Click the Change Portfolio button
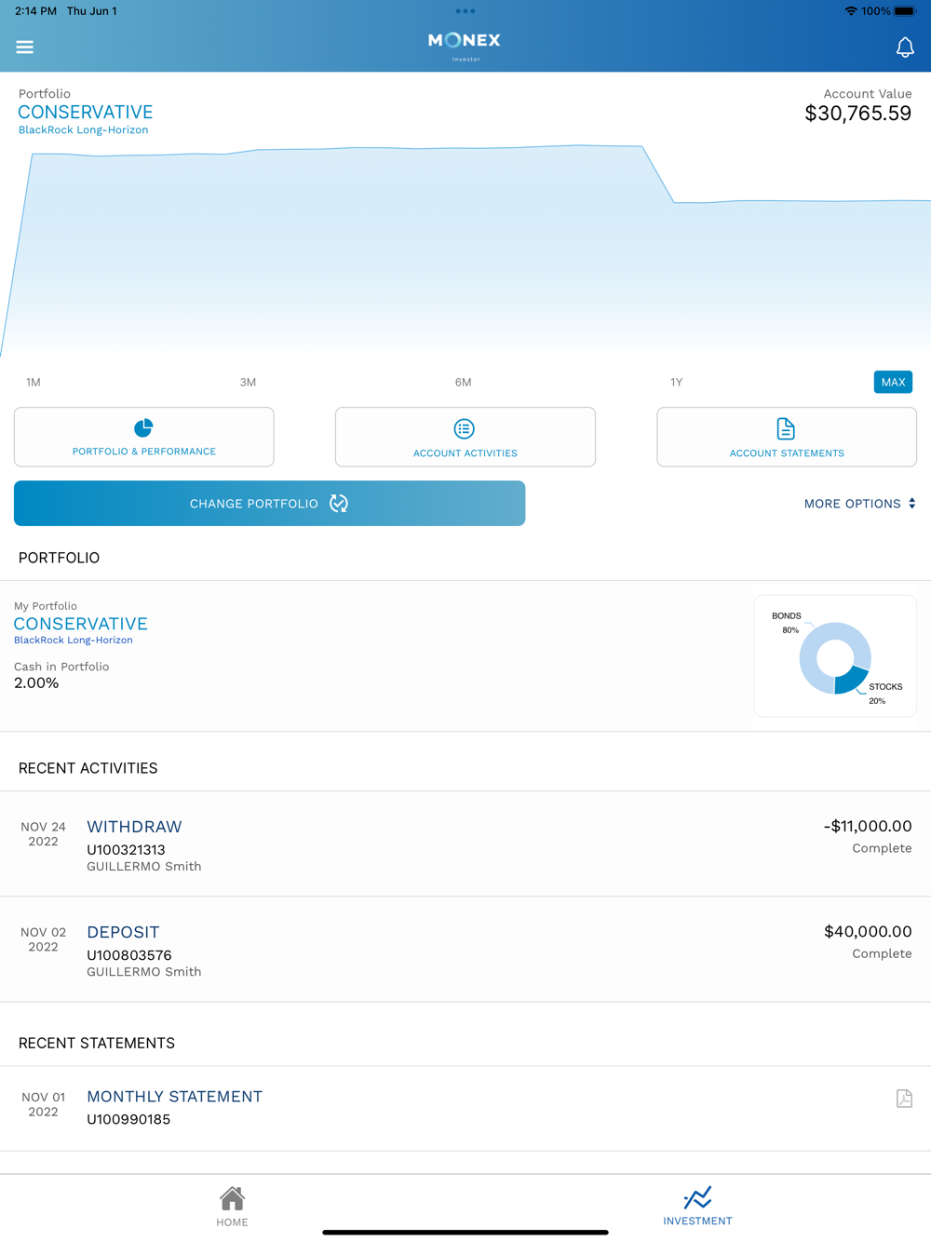 (269, 504)
